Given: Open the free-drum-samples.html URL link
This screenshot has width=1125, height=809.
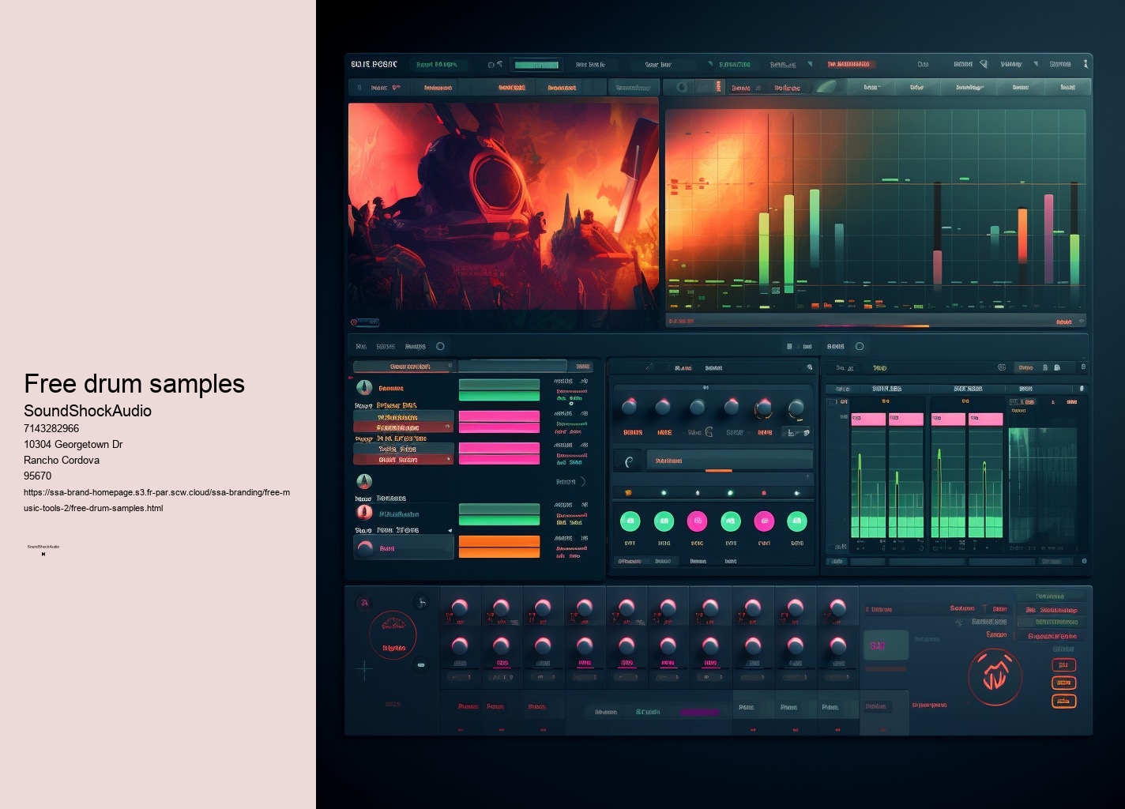Looking at the screenshot, I should tap(156, 500).
